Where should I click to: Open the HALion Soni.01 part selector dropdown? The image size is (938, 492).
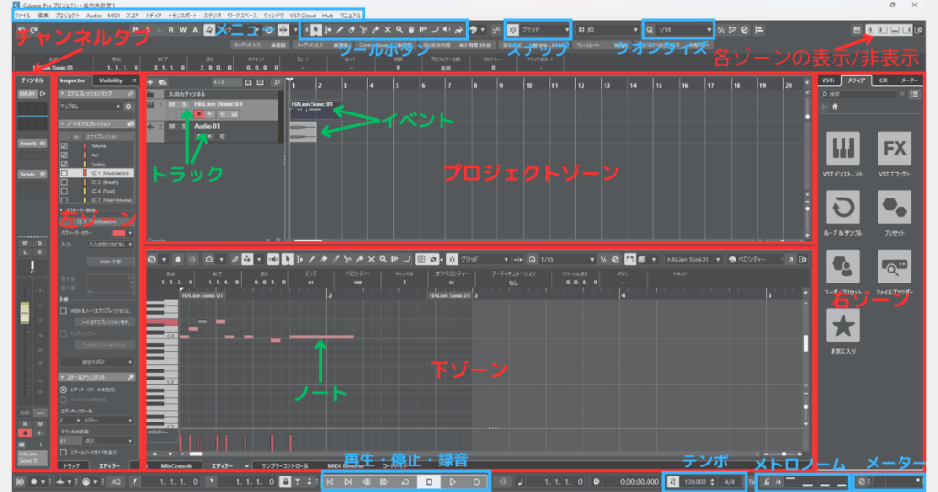pos(694,260)
